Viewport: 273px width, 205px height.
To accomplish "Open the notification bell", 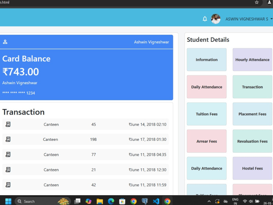I will pyautogui.click(x=205, y=19).
